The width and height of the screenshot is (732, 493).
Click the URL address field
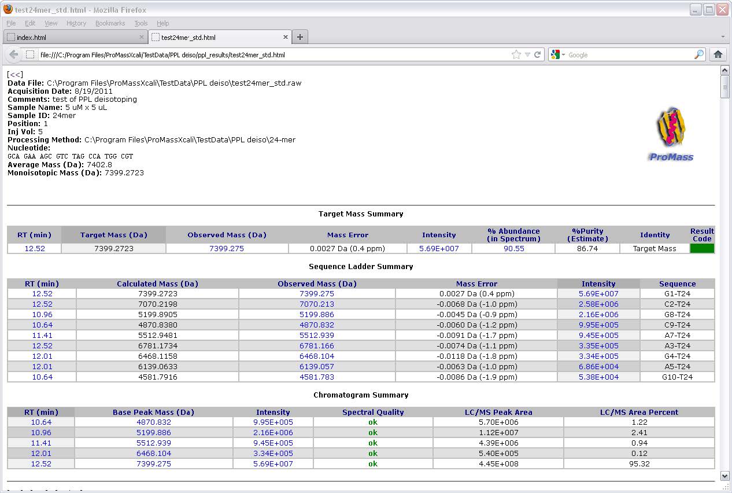275,55
